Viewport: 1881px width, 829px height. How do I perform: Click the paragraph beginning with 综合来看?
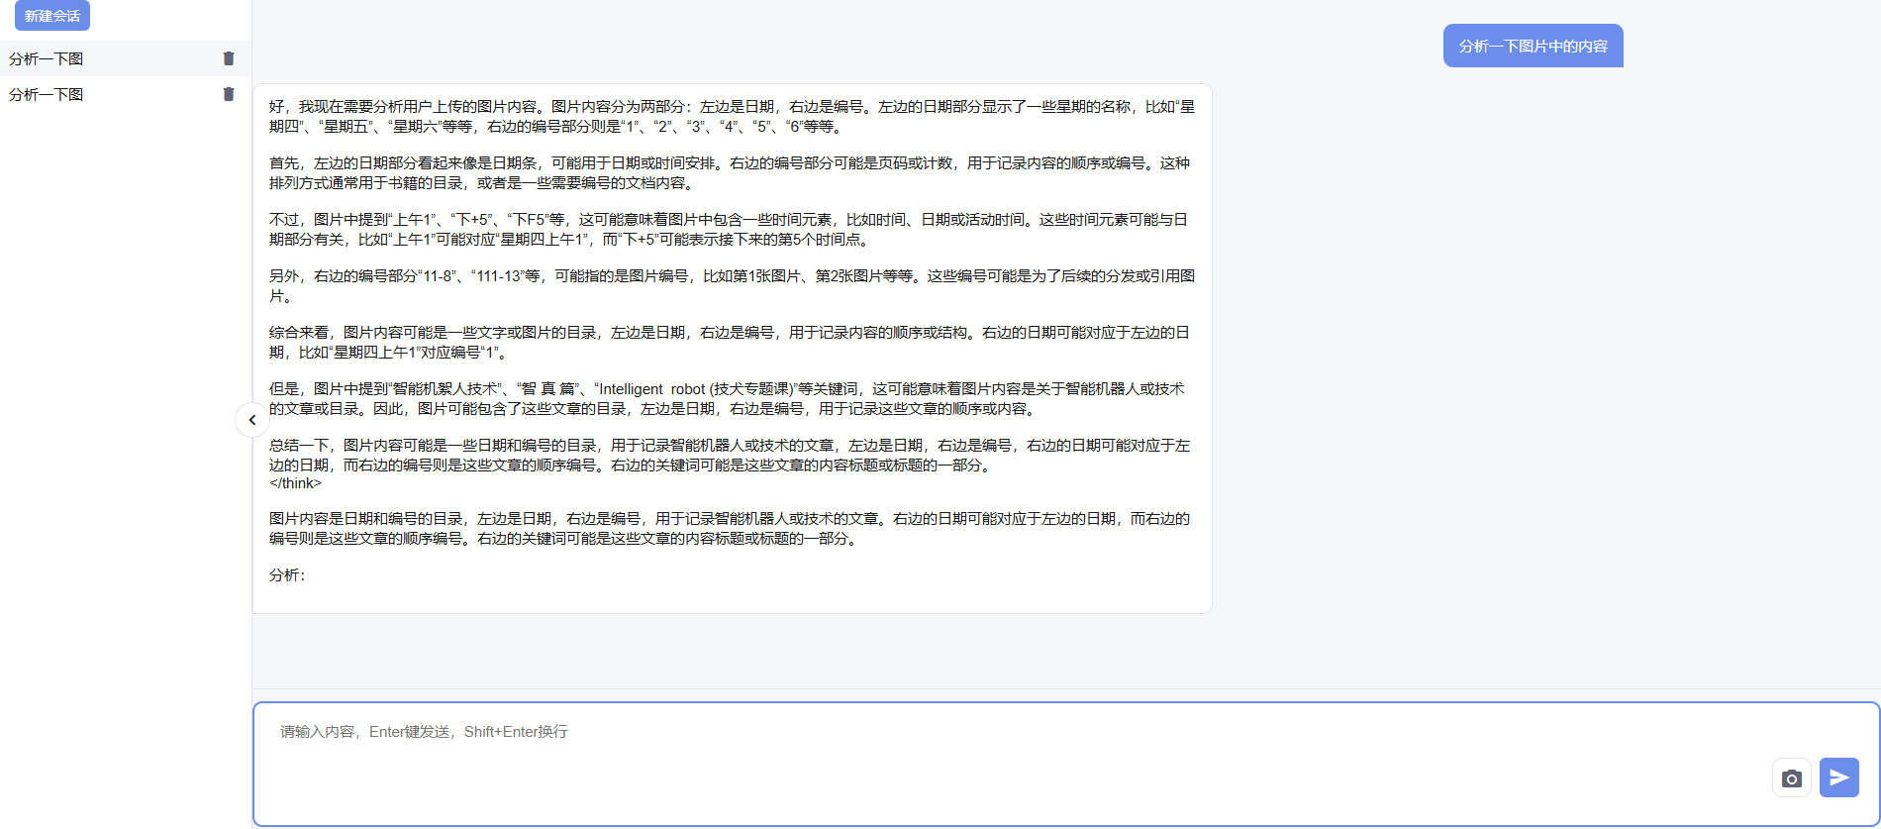tap(731, 343)
